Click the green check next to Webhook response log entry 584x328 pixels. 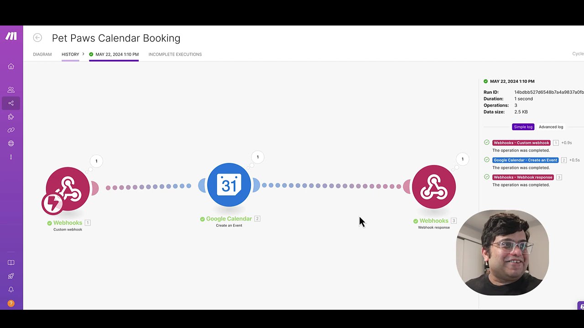click(487, 177)
